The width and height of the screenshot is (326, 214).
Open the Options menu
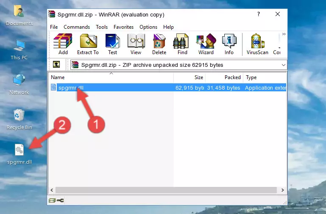[x=148, y=27]
